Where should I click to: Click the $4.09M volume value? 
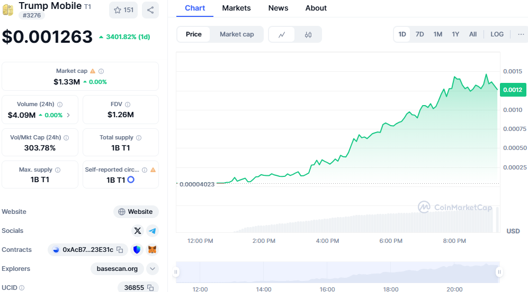[x=22, y=115]
